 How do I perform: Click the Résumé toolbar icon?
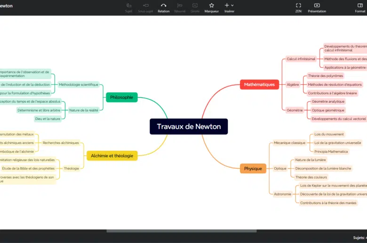180,7
